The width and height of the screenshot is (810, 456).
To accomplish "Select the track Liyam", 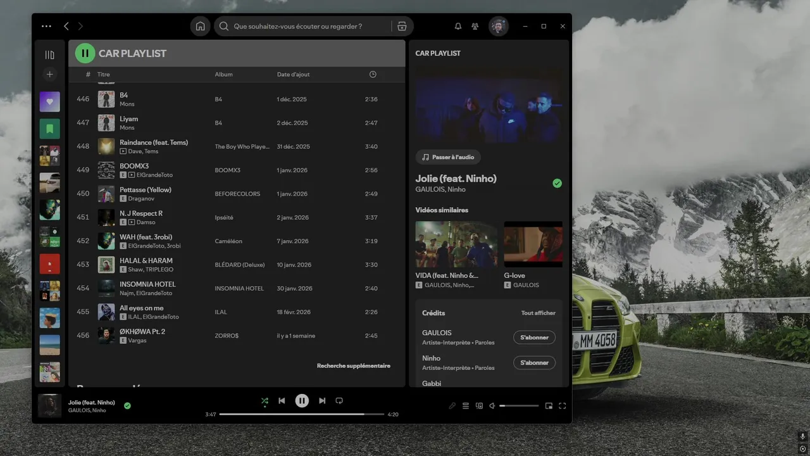I will tap(237, 123).
